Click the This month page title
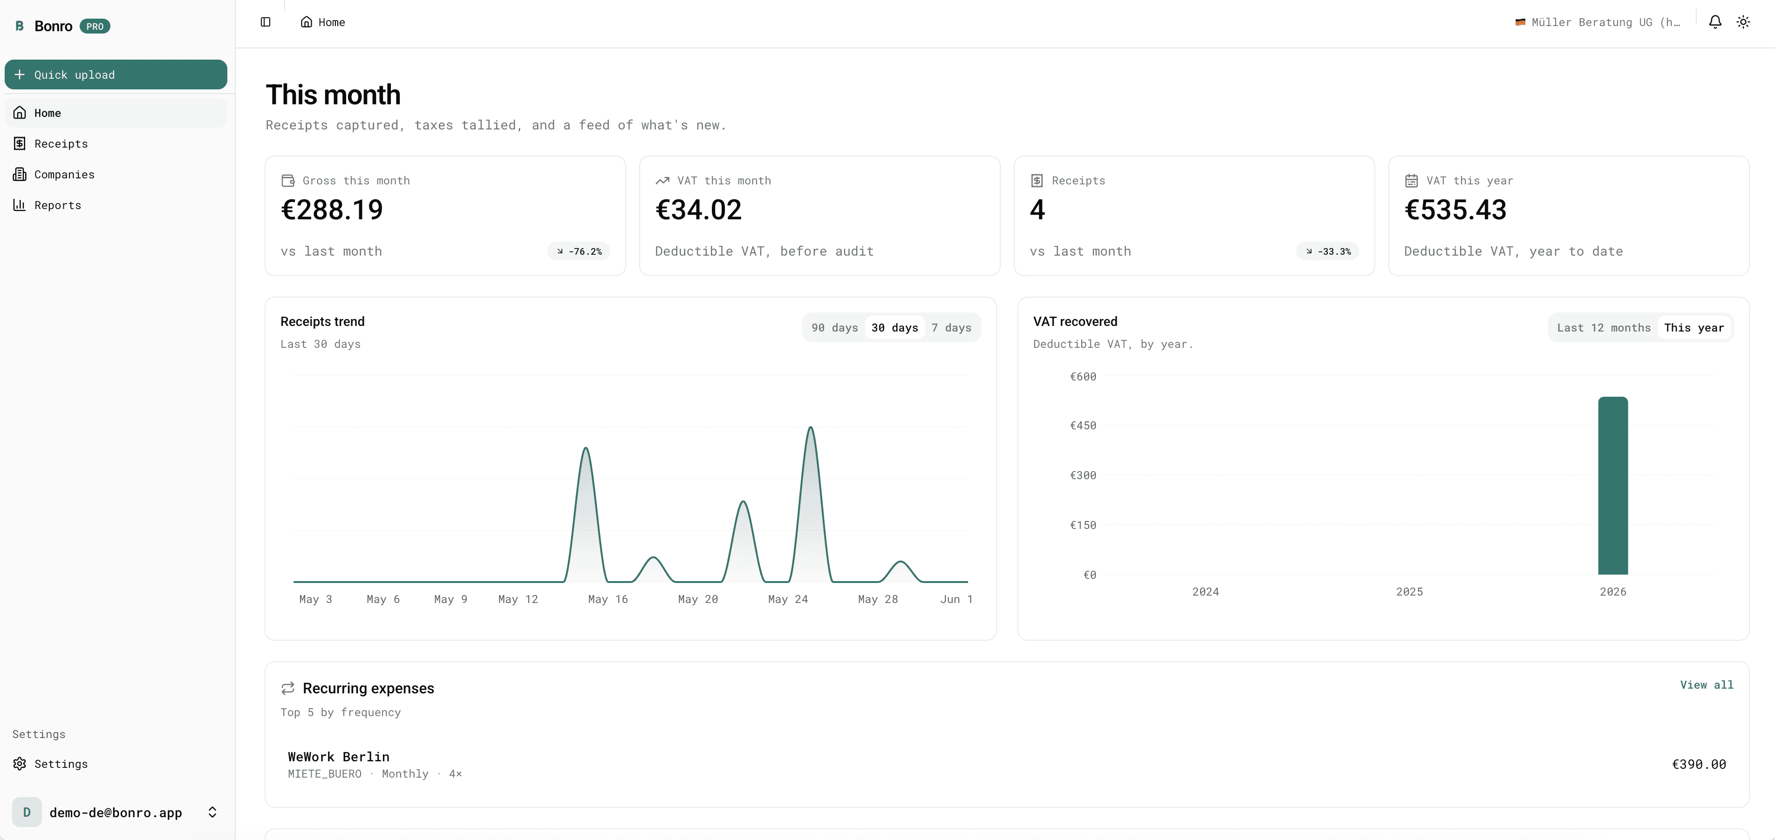Image resolution: width=1775 pixels, height=840 pixels. [x=333, y=95]
